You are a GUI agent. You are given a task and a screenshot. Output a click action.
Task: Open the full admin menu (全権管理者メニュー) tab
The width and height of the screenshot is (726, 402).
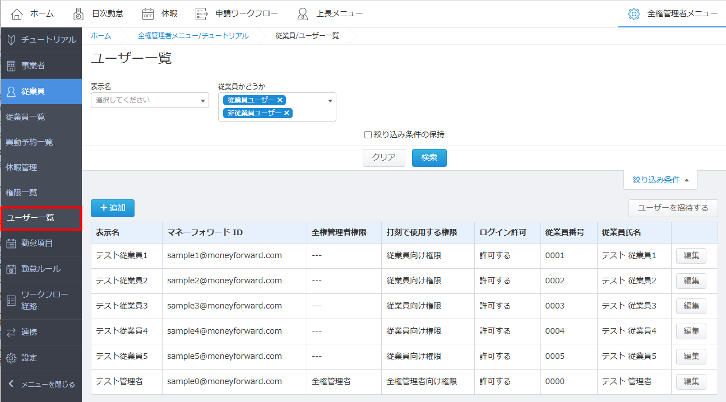(x=672, y=13)
